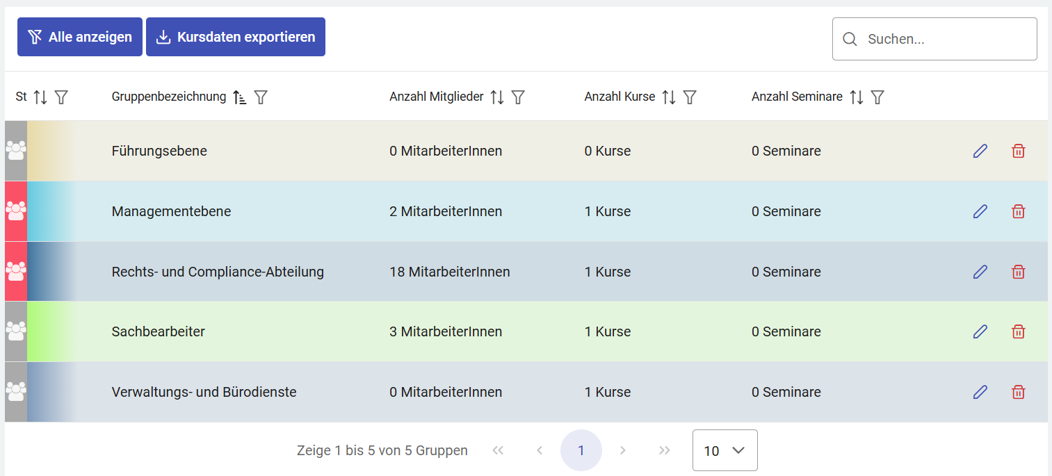The height and width of the screenshot is (476, 1052).
Task: Delete the Sachbearbeiter group via the trash icon
Action: [x=1018, y=331]
